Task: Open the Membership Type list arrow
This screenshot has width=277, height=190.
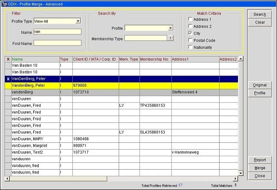Action: click(x=170, y=38)
